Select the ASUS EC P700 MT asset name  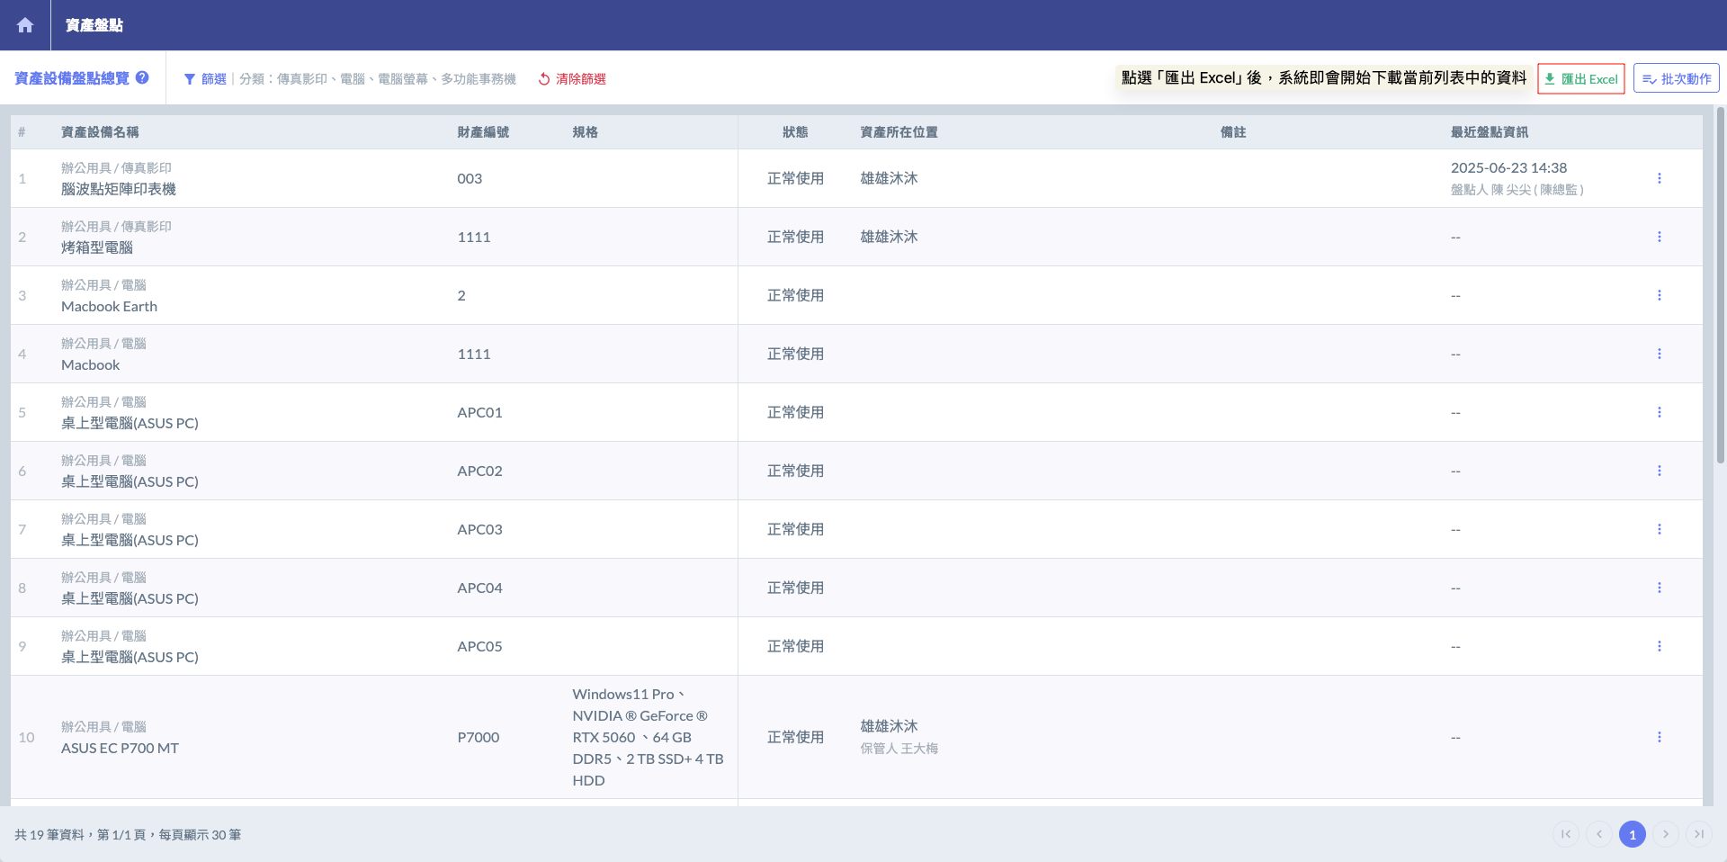[120, 748]
